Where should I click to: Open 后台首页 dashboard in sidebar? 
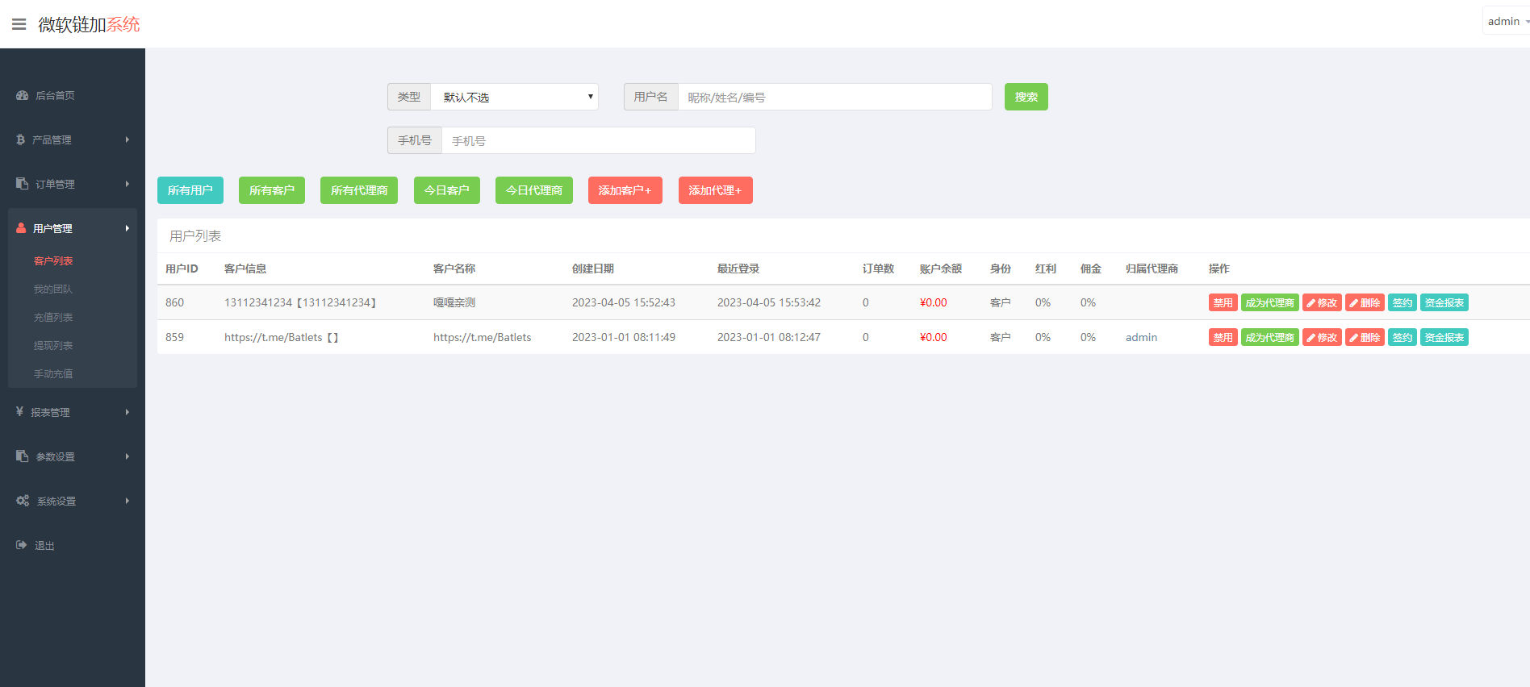click(x=54, y=95)
